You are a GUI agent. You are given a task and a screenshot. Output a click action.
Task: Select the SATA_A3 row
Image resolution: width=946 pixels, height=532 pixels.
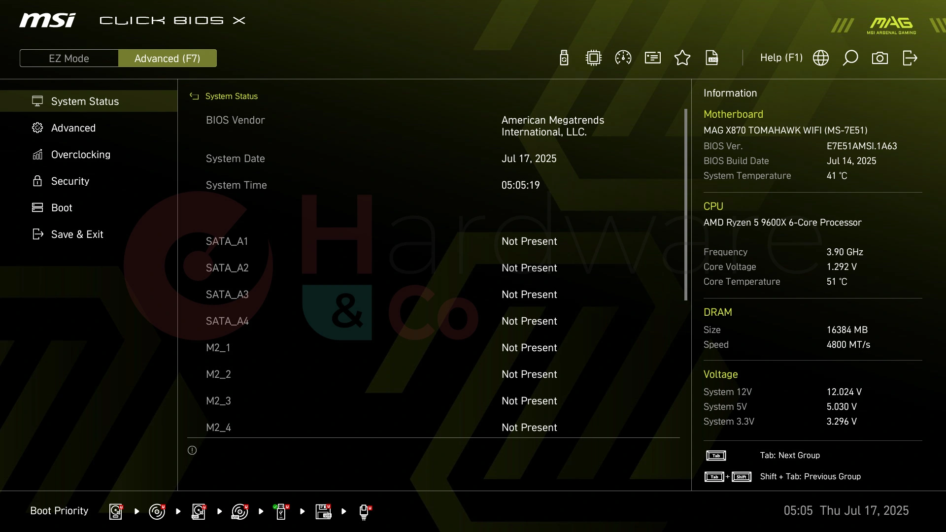click(434, 295)
